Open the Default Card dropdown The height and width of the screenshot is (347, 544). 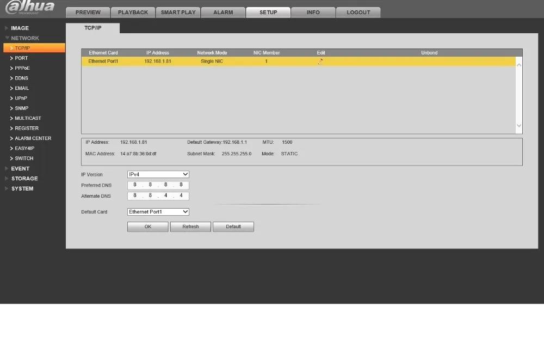coord(158,212)
